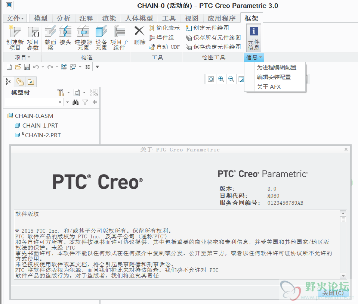Choose 为进程编辑配置 menu entry
358x304 pixels.
pos(275,68)
